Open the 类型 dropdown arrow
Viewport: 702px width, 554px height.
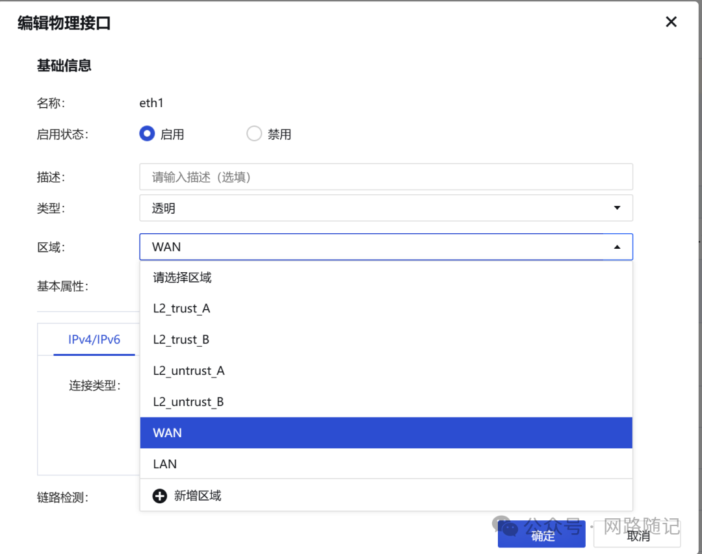(616, 208)
